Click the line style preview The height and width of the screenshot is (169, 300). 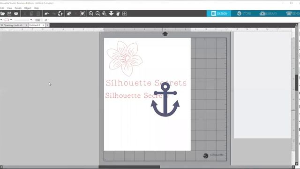pyautogui.click(x=22, y=20)
